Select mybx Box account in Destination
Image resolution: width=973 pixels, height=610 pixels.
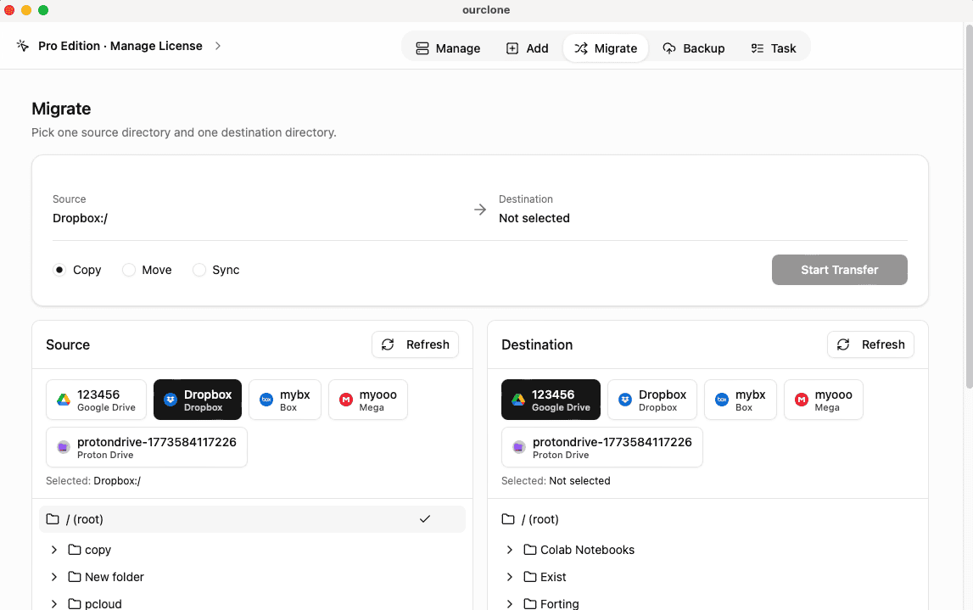(x=740, y=399)
